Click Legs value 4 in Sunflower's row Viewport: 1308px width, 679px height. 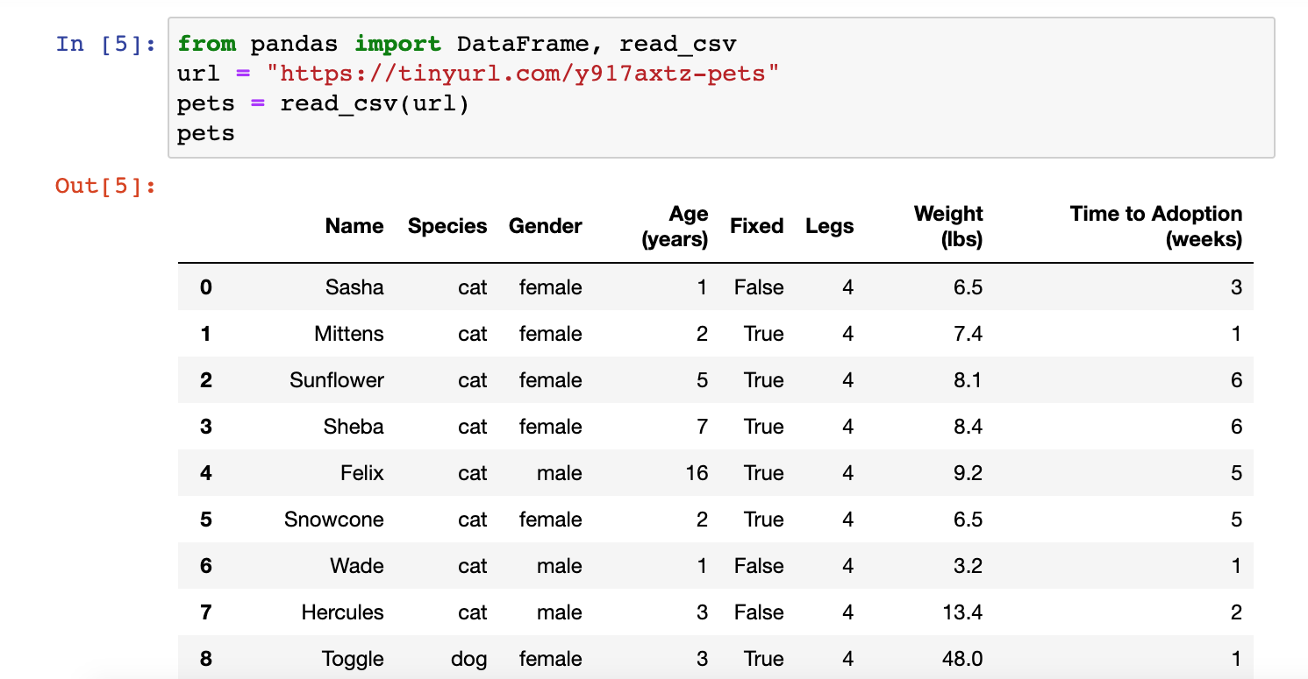click(847, 380)
